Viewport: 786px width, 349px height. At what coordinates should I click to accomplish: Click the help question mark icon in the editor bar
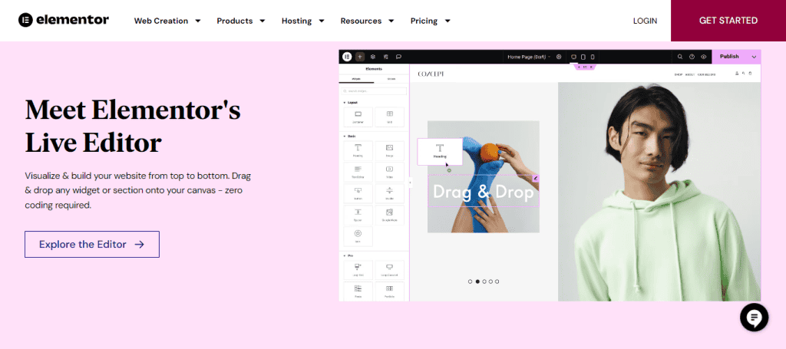692,57
